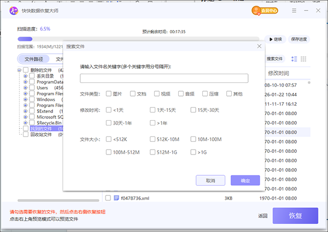Click the 快快数据恢复大师 app logo
The image size is (328, 232).
click(14, 11)
